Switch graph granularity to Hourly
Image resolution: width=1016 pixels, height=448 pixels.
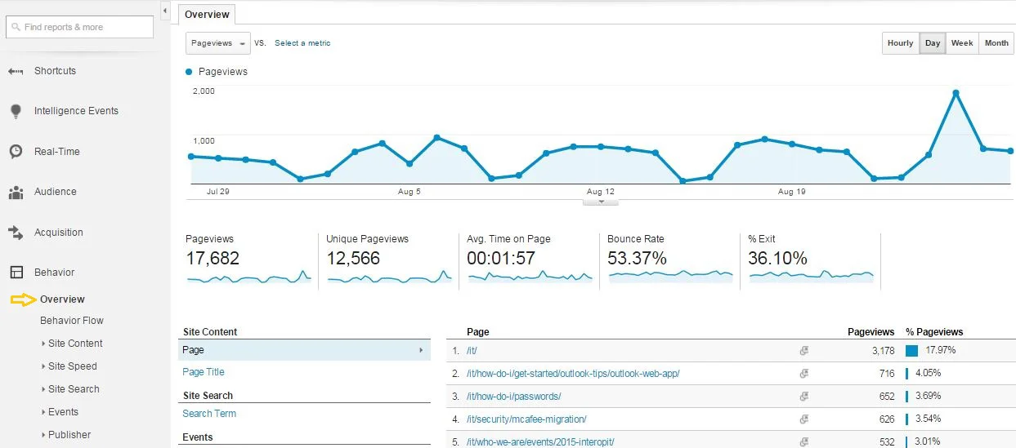(x=900, y=43)
